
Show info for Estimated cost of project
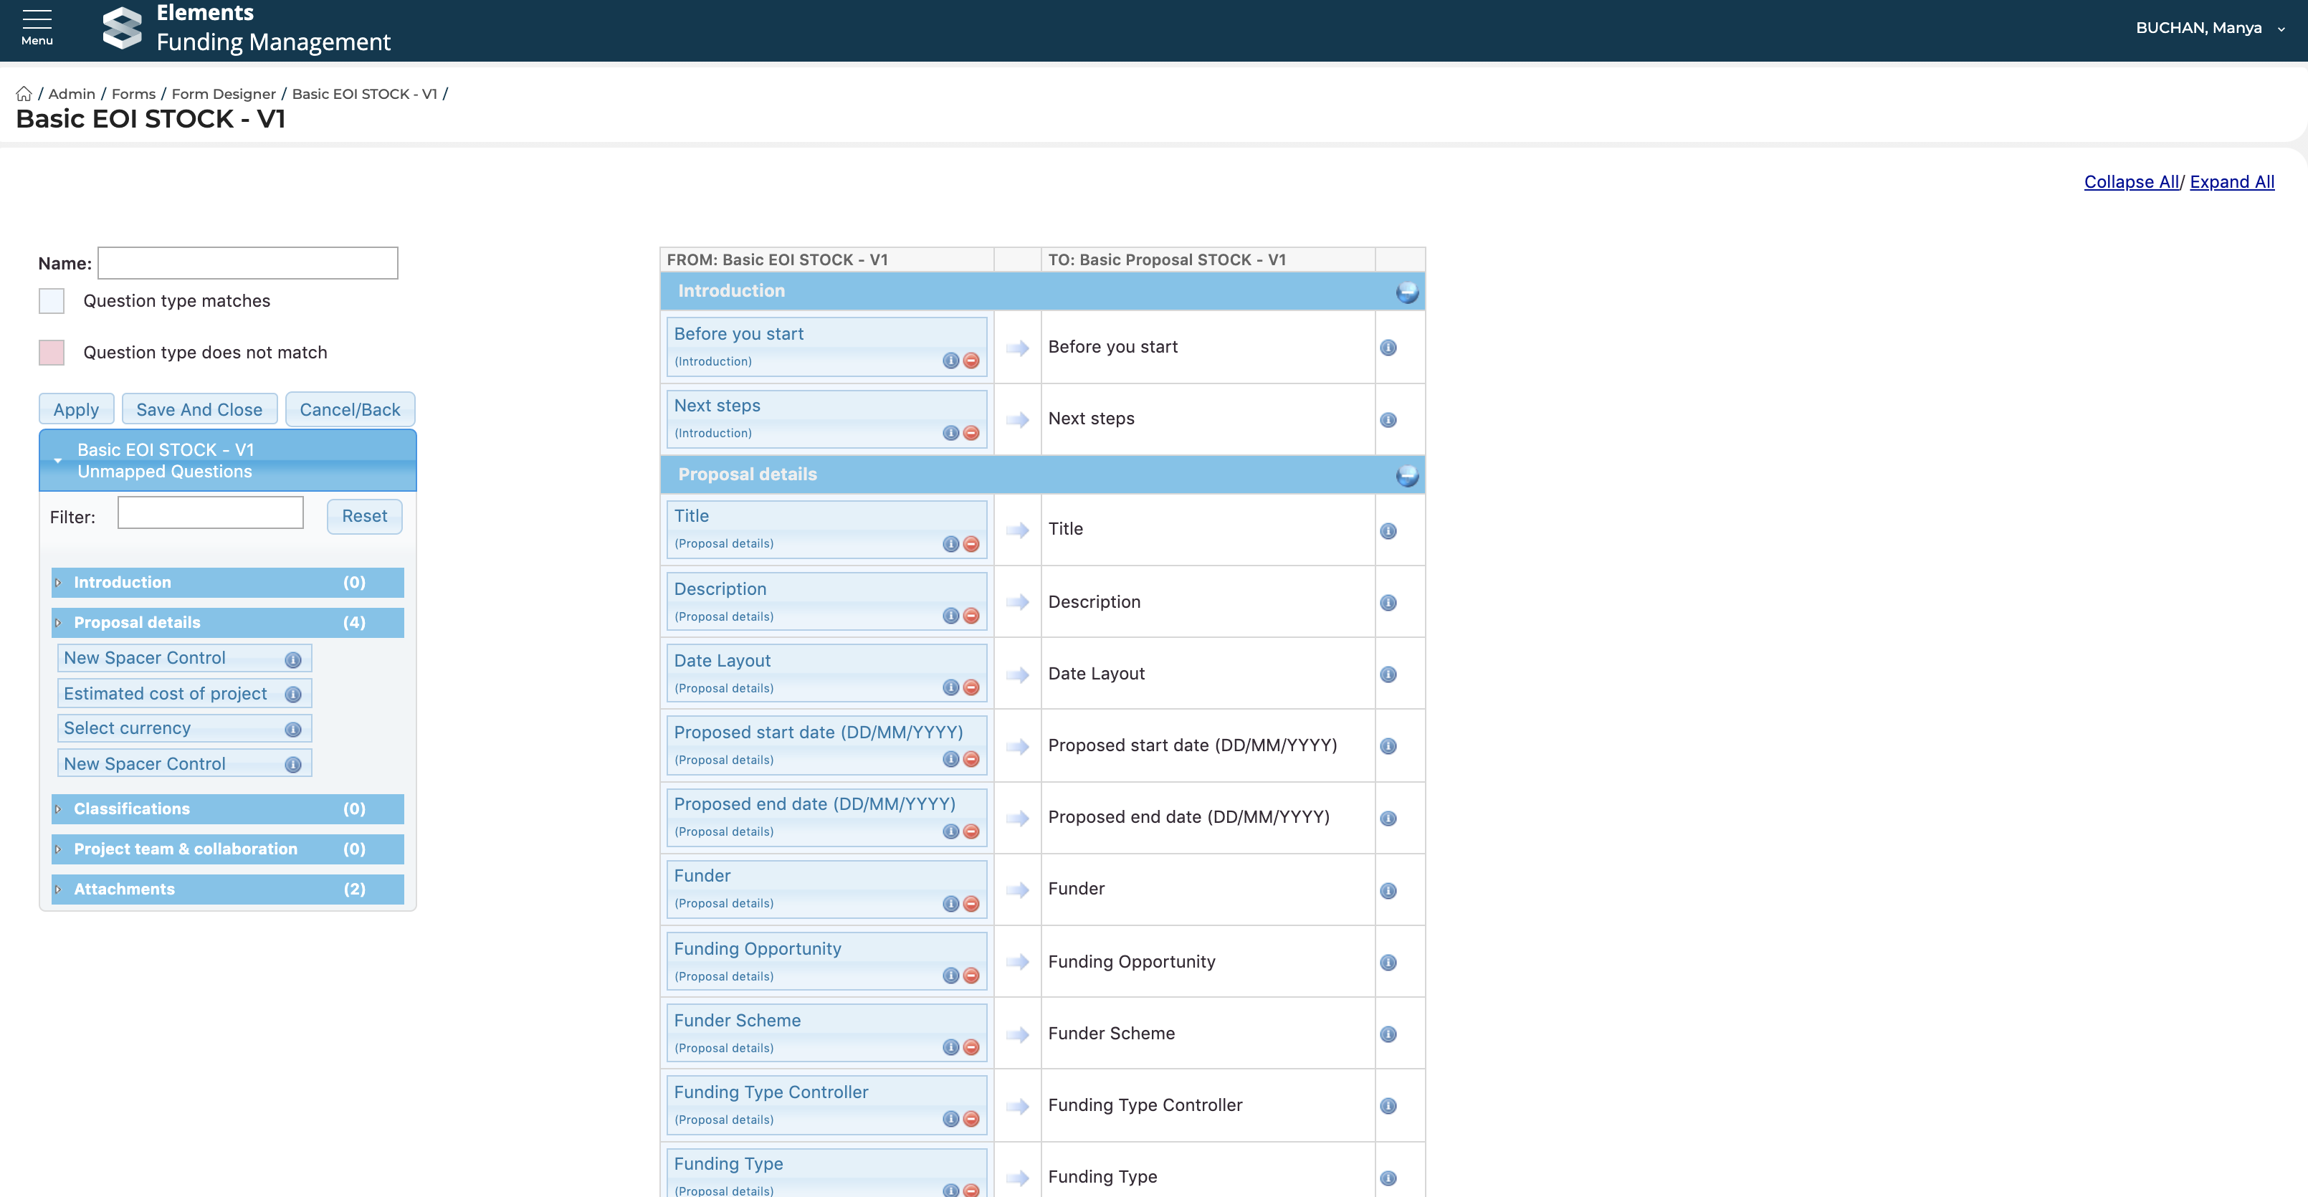point(293,695)
